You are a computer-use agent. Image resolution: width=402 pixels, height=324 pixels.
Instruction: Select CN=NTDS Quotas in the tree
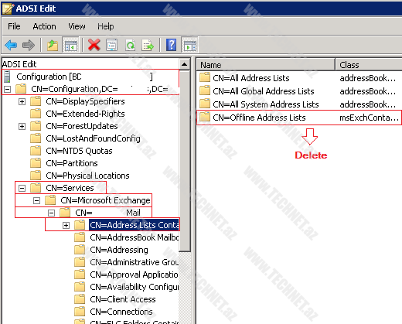pos(79,151)
